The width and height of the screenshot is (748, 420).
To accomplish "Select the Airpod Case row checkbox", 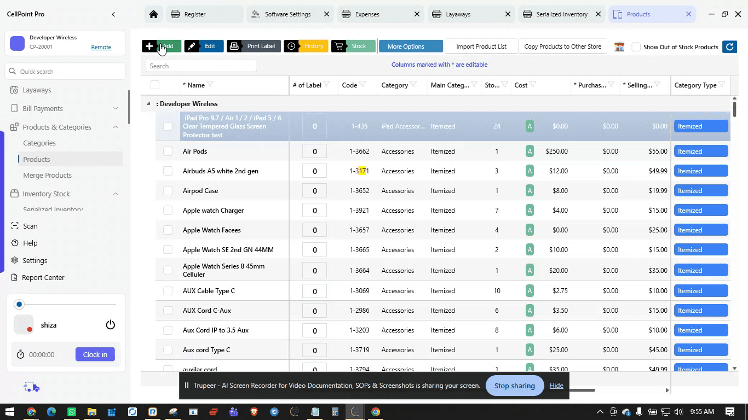I will [168, 191].
